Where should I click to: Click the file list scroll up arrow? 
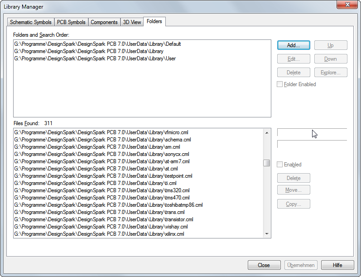pyautogui.click(x=267, y=133)
